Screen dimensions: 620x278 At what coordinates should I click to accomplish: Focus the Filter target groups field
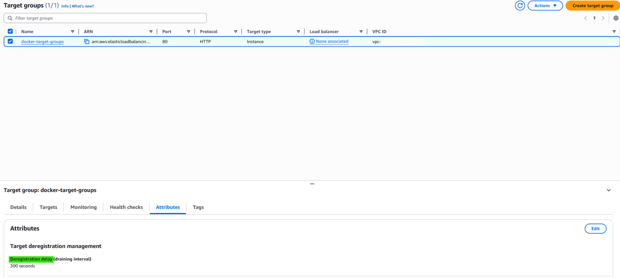click(105, 18)
